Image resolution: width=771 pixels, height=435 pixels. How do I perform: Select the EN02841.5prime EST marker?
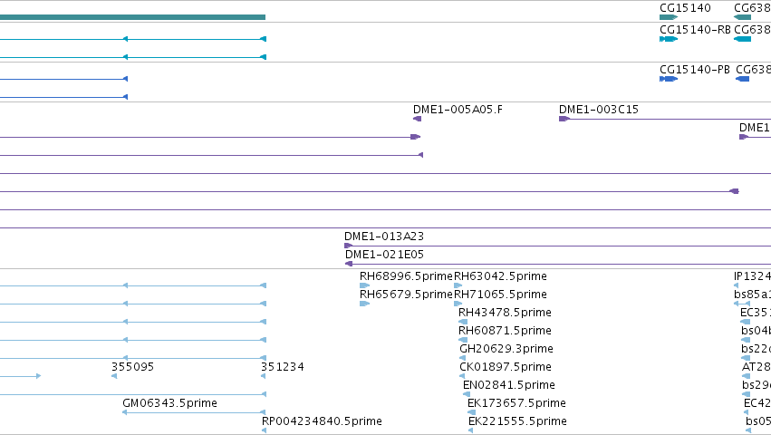click(467, 394)
